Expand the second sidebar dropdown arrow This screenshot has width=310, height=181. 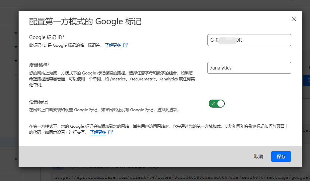point(16,61)
